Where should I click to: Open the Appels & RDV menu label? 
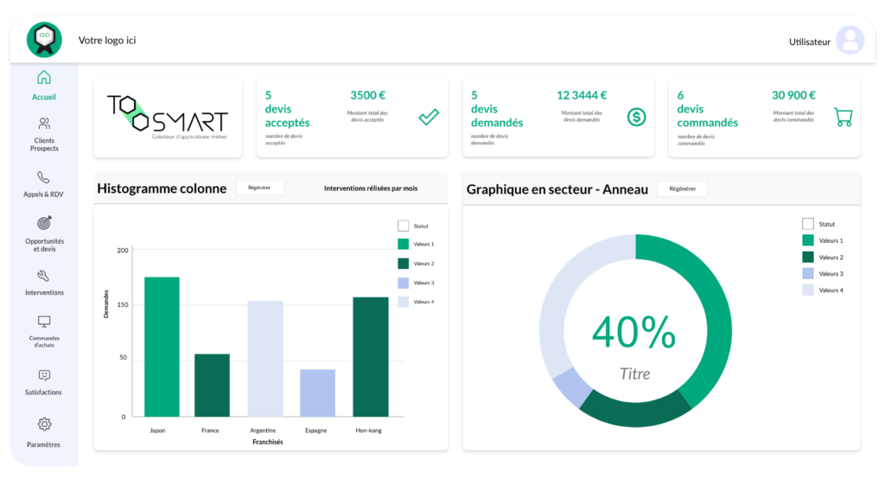point(43,194)
